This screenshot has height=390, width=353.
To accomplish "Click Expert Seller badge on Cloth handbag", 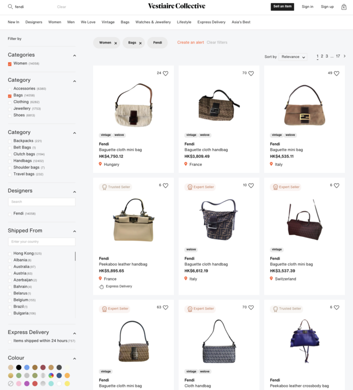I will click(x=200, y=308).
